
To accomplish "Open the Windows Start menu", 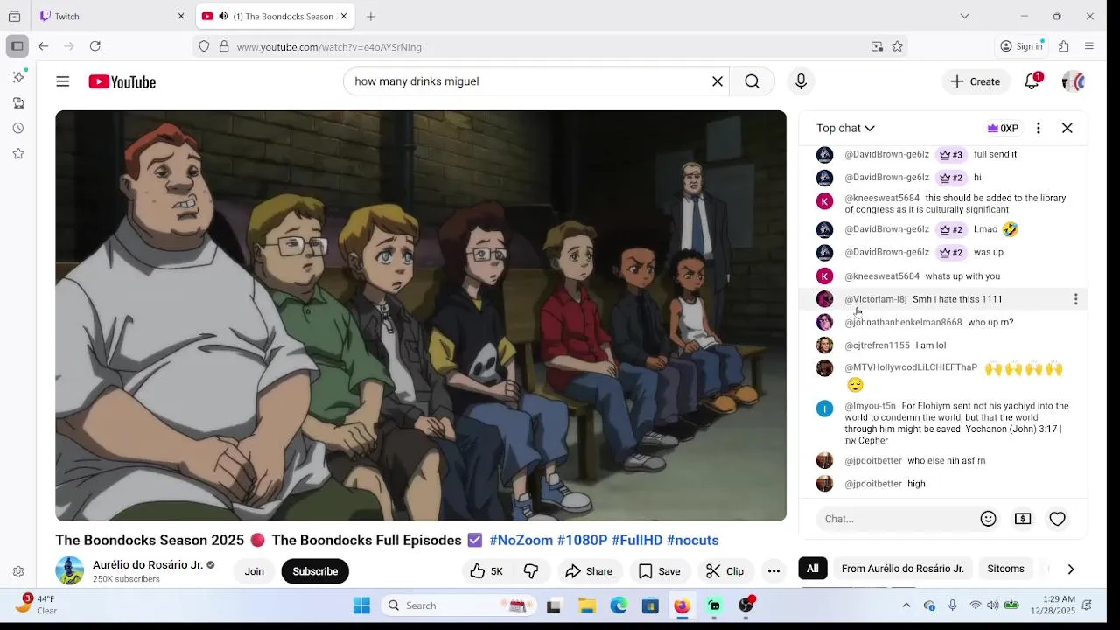I will pos(361,605).
